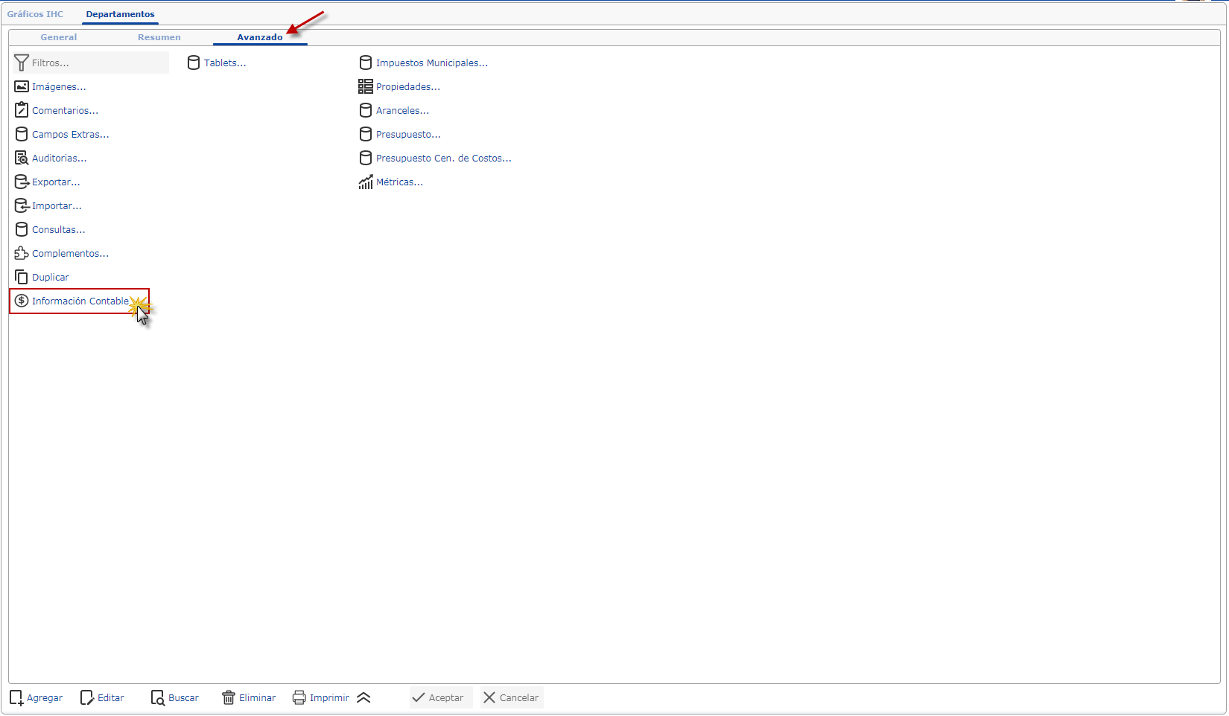Open the Filtros option
1229x716 pixels.
coord(91,63)
